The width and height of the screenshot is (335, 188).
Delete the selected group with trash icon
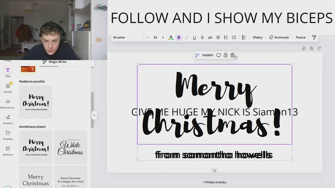(232, 55)
